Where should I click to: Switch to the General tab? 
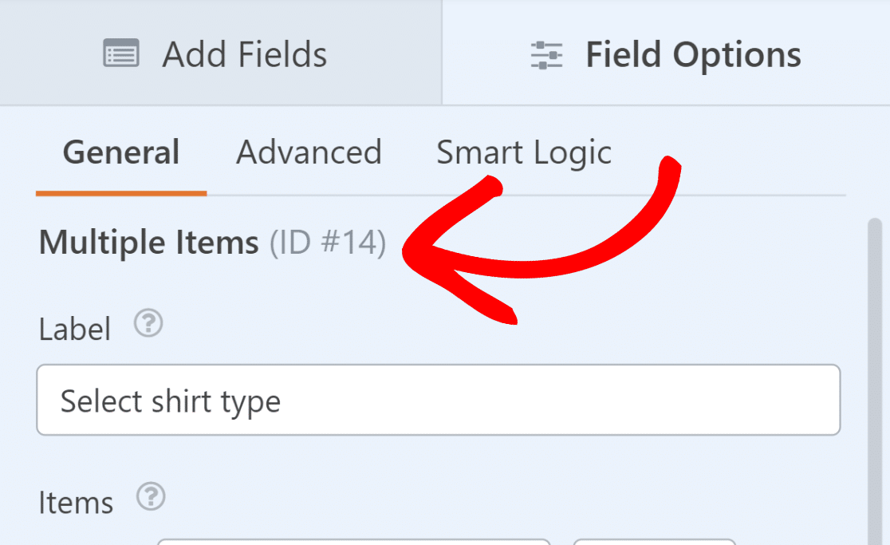pyautogui.click(x=121, y=152)
